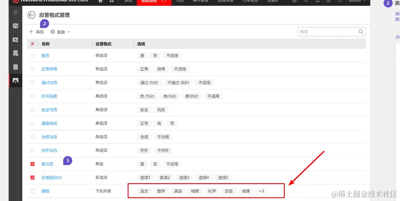The height and width of the screenshot is (201, 400).
Task: Toggle the sidebar hamburger menu icon
Action: coord(16,12)
